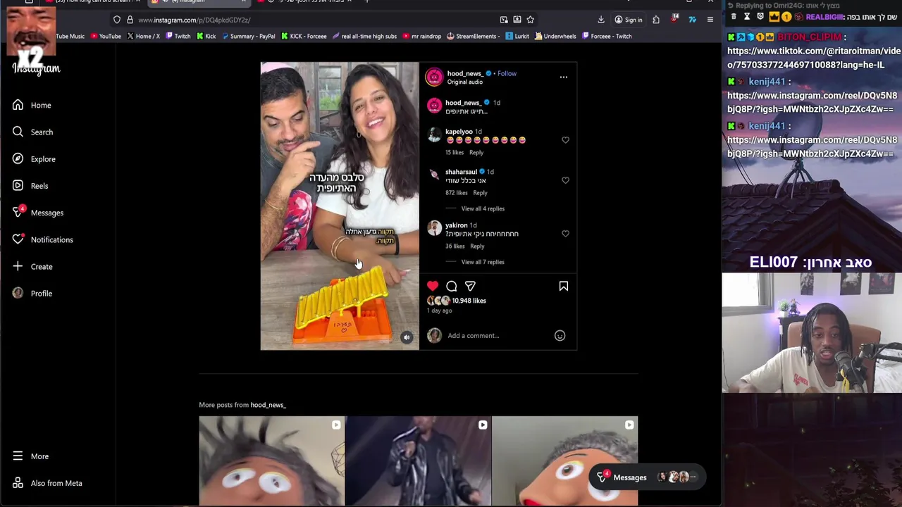Open mr raindrop bookmark
The image size is (902, 507).
422,36
